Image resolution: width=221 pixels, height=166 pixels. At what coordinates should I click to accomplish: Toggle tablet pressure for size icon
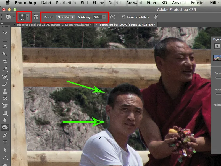point(156,17)
